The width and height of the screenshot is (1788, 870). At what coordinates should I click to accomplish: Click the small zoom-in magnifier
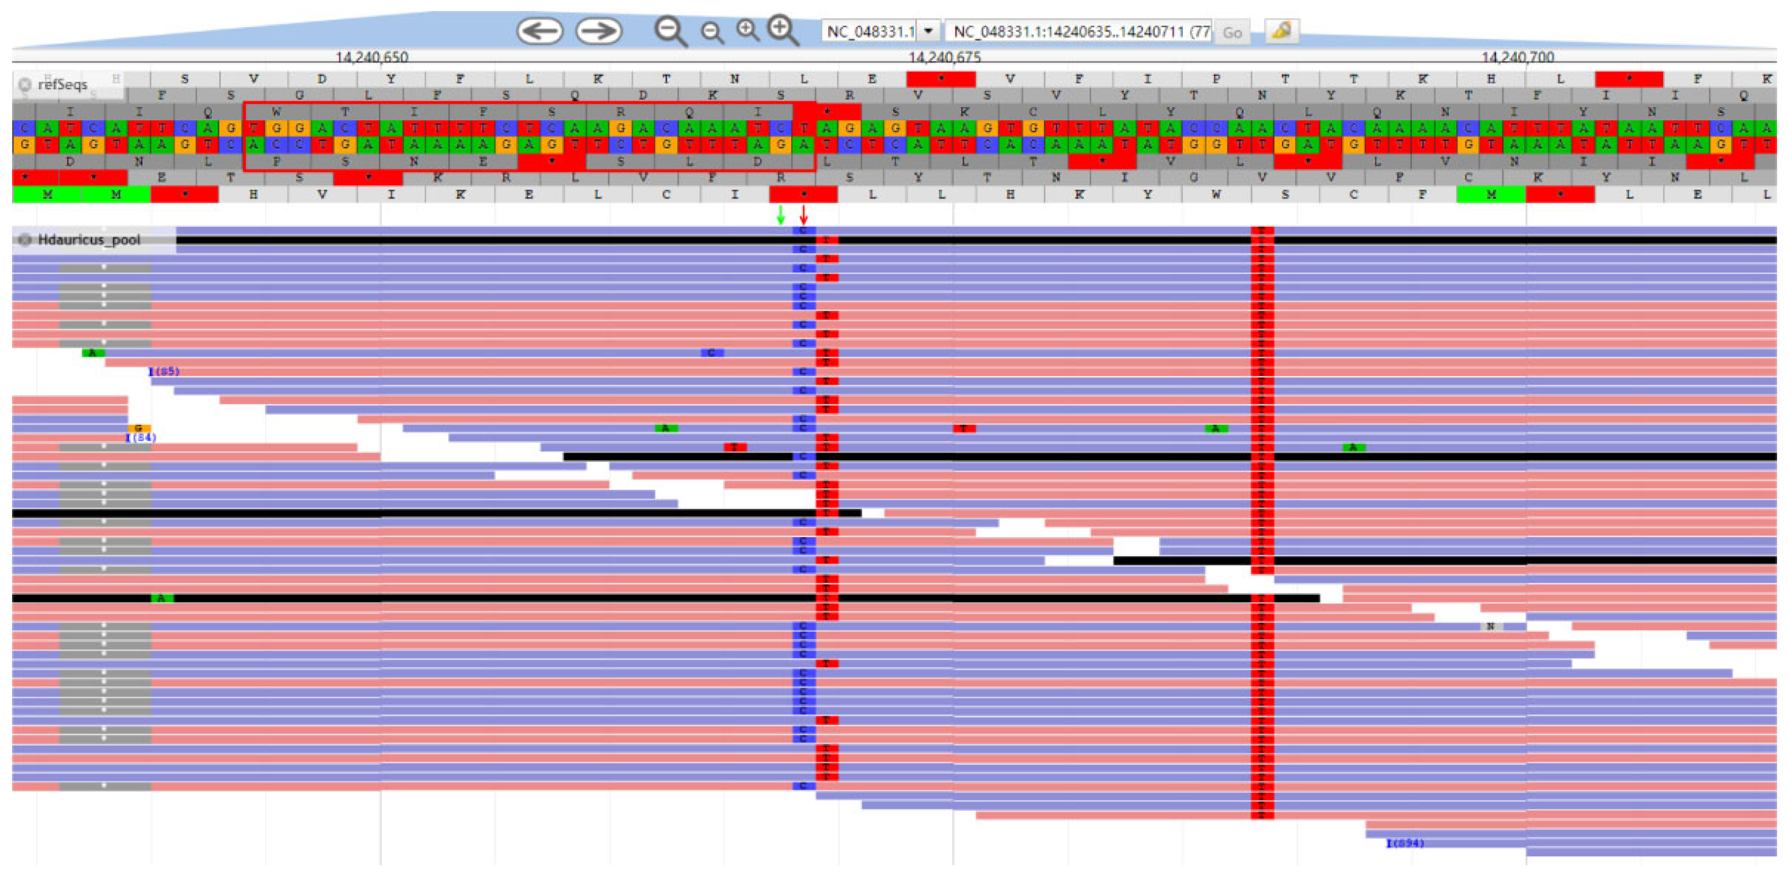pyautogui.click(x=747, y=31)
